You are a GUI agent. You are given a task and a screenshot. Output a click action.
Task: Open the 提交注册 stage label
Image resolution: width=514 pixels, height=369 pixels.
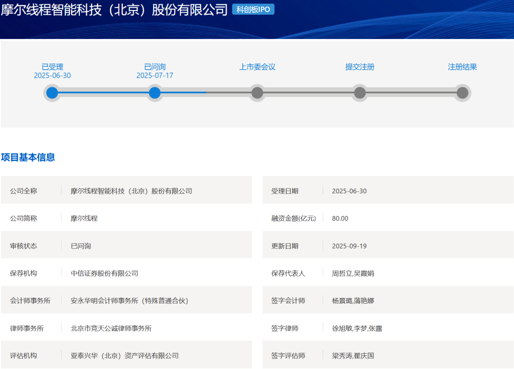(x=360, y=67)
